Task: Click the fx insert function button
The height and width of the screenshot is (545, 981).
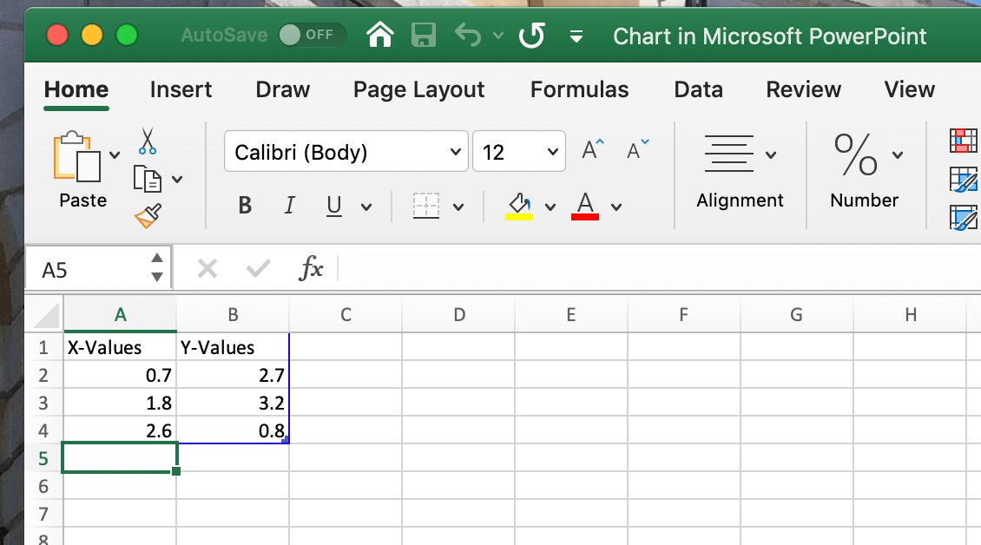Action: coord(311,268)
